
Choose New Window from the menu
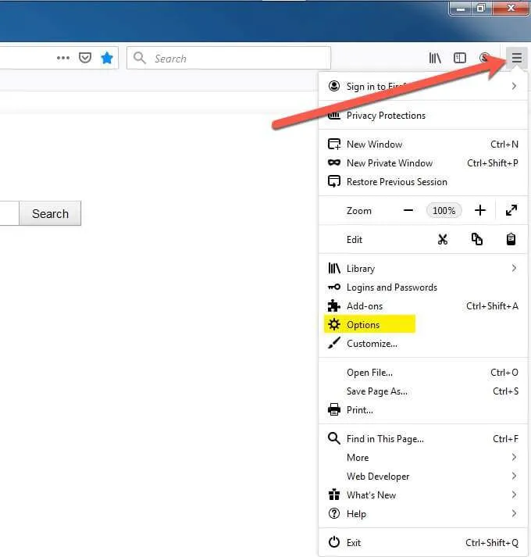(422, 145)
